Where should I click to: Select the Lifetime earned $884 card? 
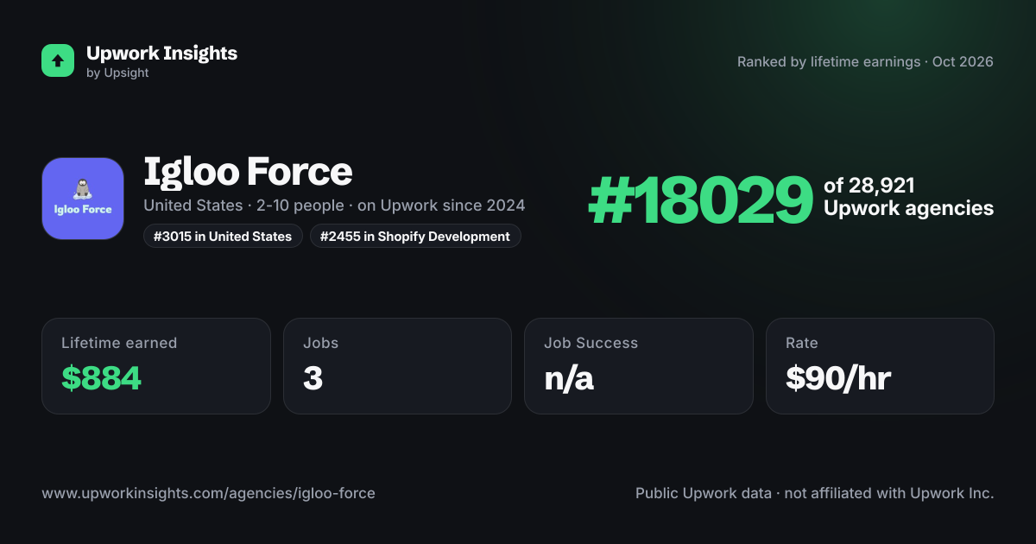coord(156,366)
